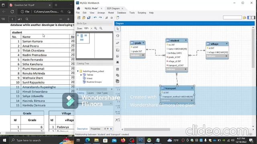The image size is (257, 144).
Task: Select relationship using existing columns tool
Action: [118, 120]
